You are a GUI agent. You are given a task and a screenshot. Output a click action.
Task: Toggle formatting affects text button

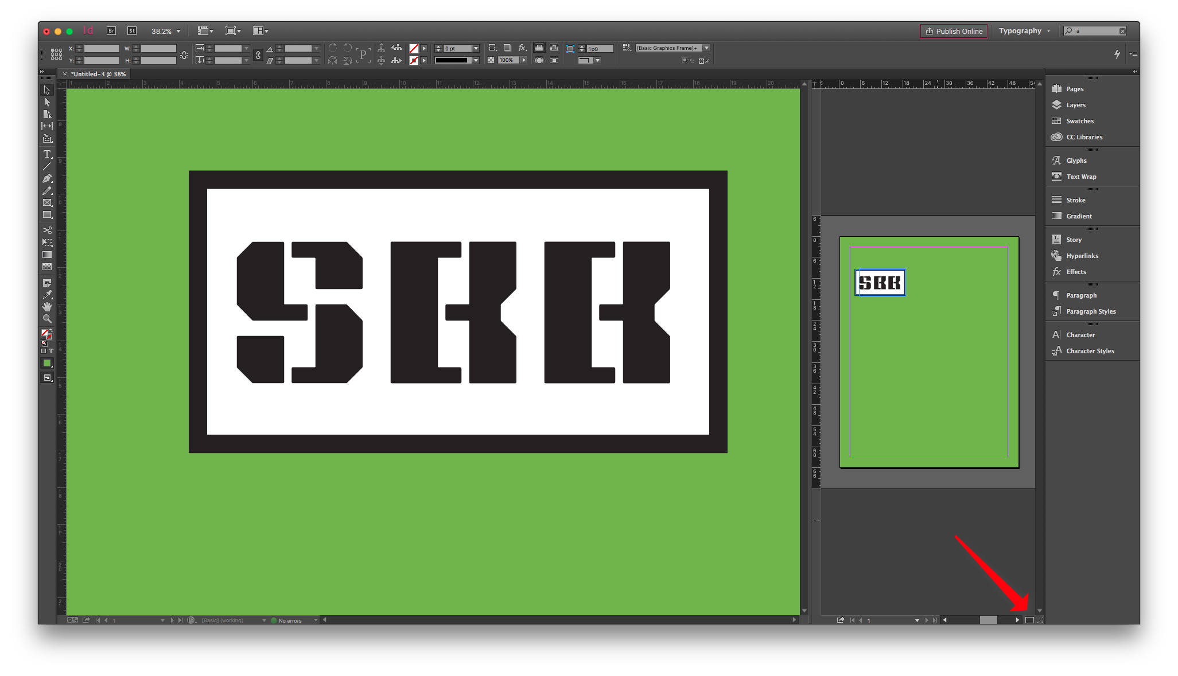pyautogui.click(x=51, y=351)
